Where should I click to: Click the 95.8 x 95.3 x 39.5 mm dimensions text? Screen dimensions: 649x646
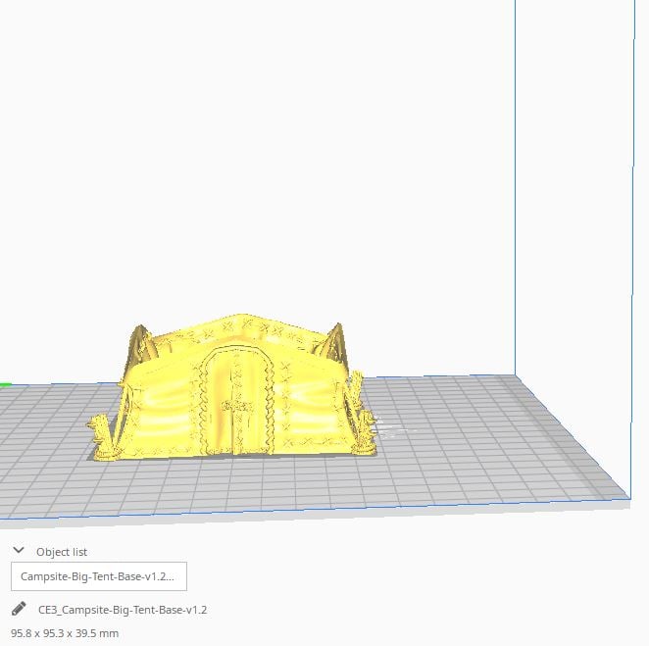tap(65, 633)
